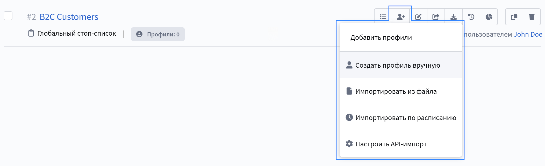Click the clipboard icon beside Глобальный стоп-список
This screenshot has width=545, height=166.
point(31,33)
